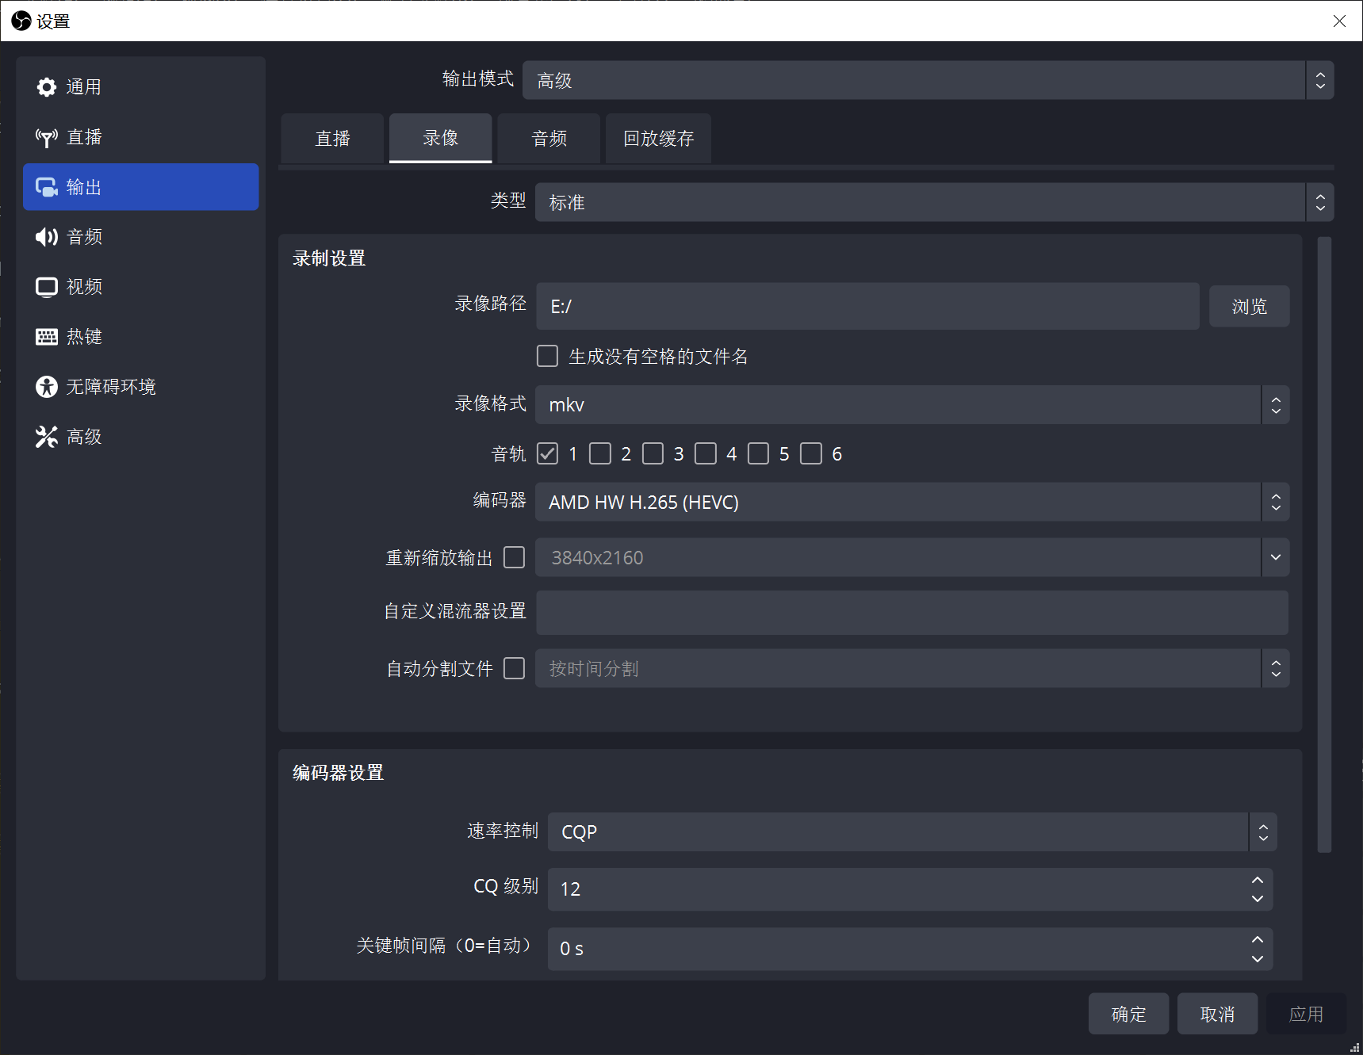
Task: Open Hotkeys settings keyboard icon
Action: [47, 336]
